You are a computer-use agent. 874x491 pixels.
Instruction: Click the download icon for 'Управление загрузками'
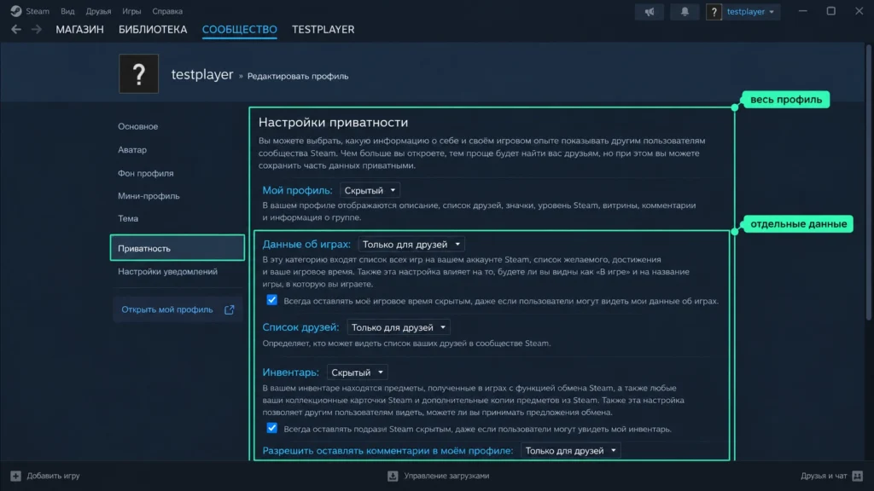click(x=393, y=476)
